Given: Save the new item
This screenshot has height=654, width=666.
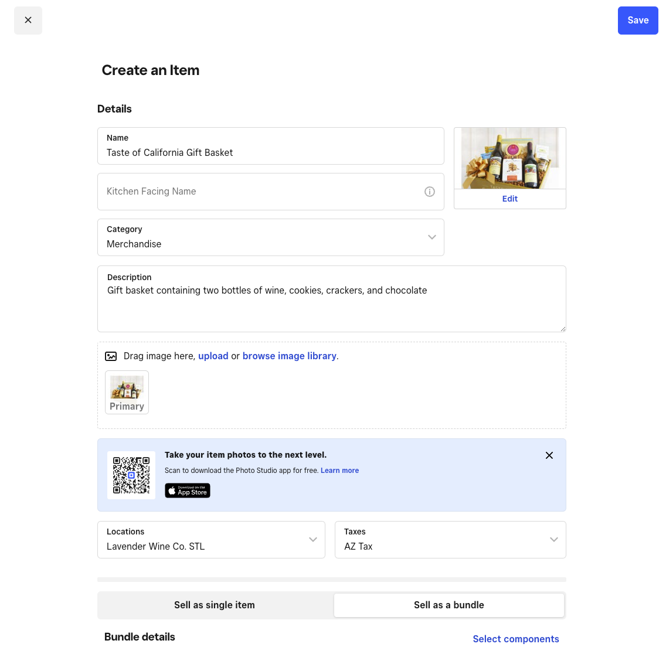Looking at the screenshot, I should coord(638,20).
